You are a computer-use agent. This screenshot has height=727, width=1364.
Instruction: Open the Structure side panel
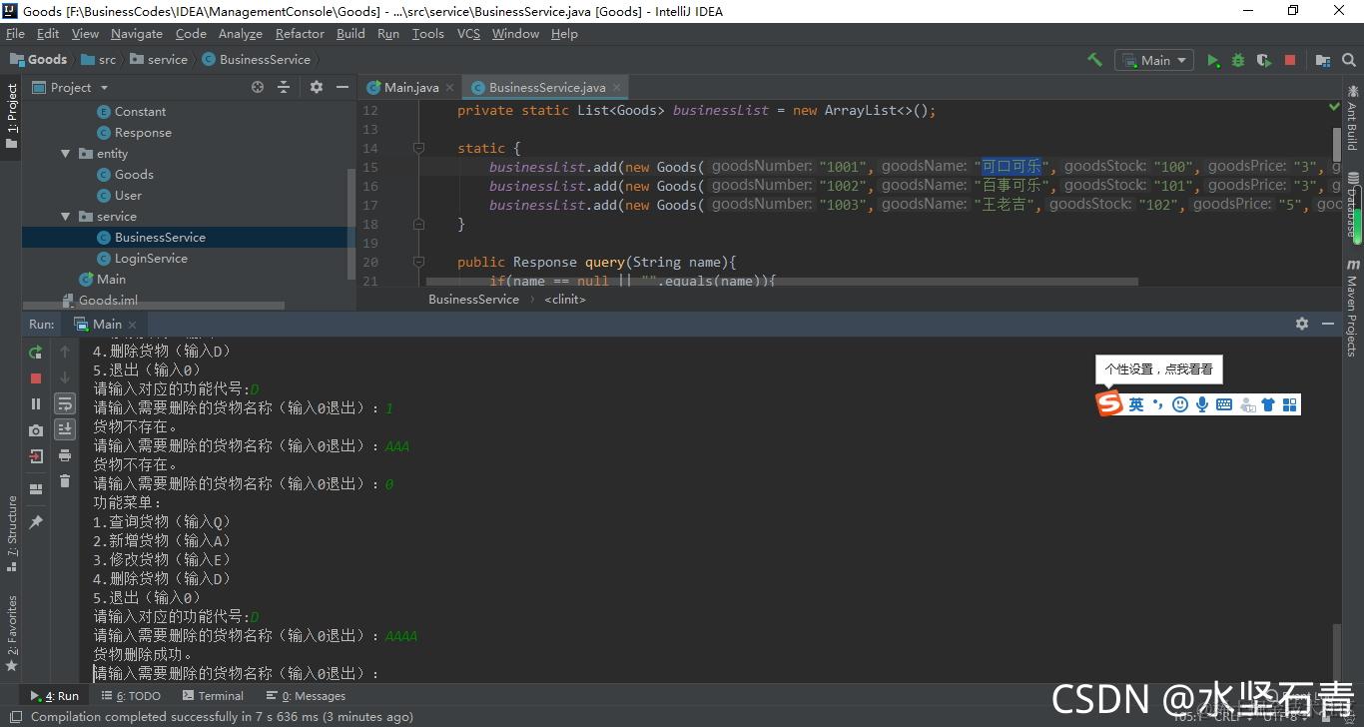[12, 533]
